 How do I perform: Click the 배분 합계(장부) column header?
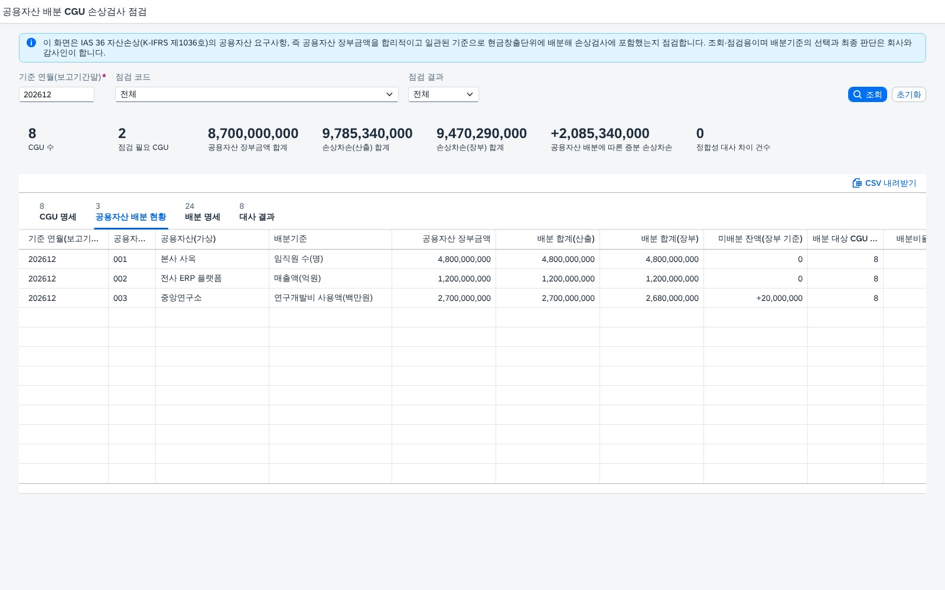(x=652, y=239)
